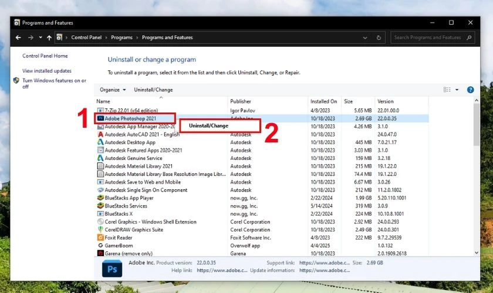The image size is (493, 293).
Task: Select Autodesk Material Library Base Resolution row
Action: (x=262, y=174)
